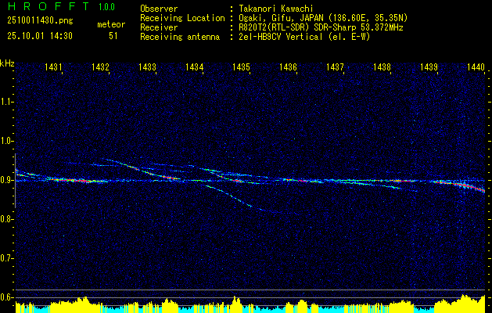Click the 1431 time axis marker

(x=52, y=67)
